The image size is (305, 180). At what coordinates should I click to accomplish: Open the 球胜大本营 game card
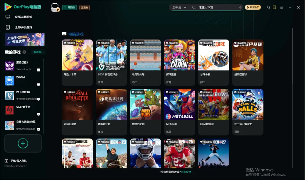click(x=77, y=63)
